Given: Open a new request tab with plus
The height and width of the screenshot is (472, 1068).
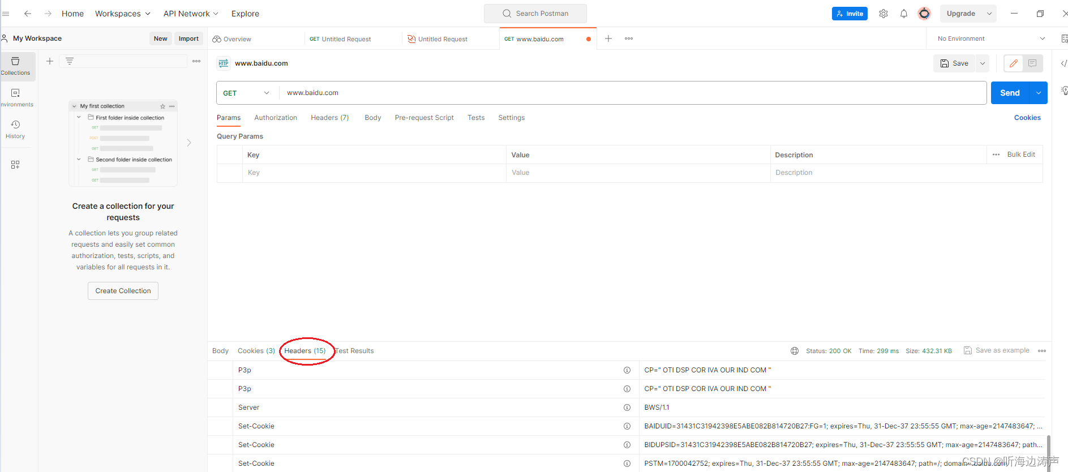Looking at the screenshot, I should (x=608, y=38).
